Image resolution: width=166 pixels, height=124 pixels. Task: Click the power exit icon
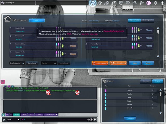[x=162, y=3]
